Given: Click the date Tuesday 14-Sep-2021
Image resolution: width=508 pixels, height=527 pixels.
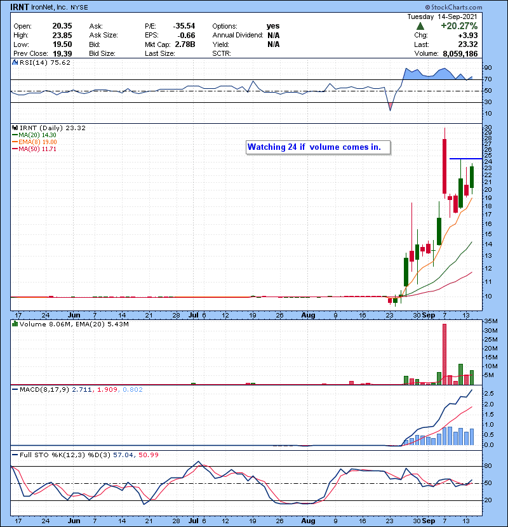Looking at the screenshot, I should 442,17.
